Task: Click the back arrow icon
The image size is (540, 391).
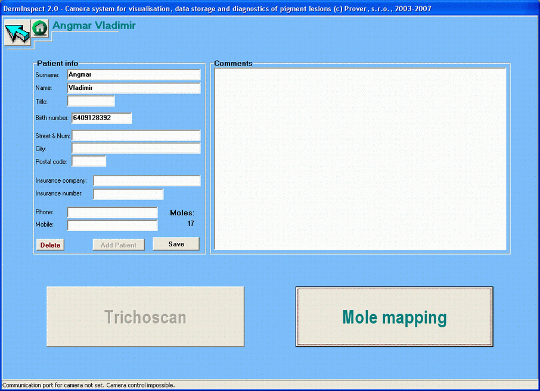Action: coord(17,33)
